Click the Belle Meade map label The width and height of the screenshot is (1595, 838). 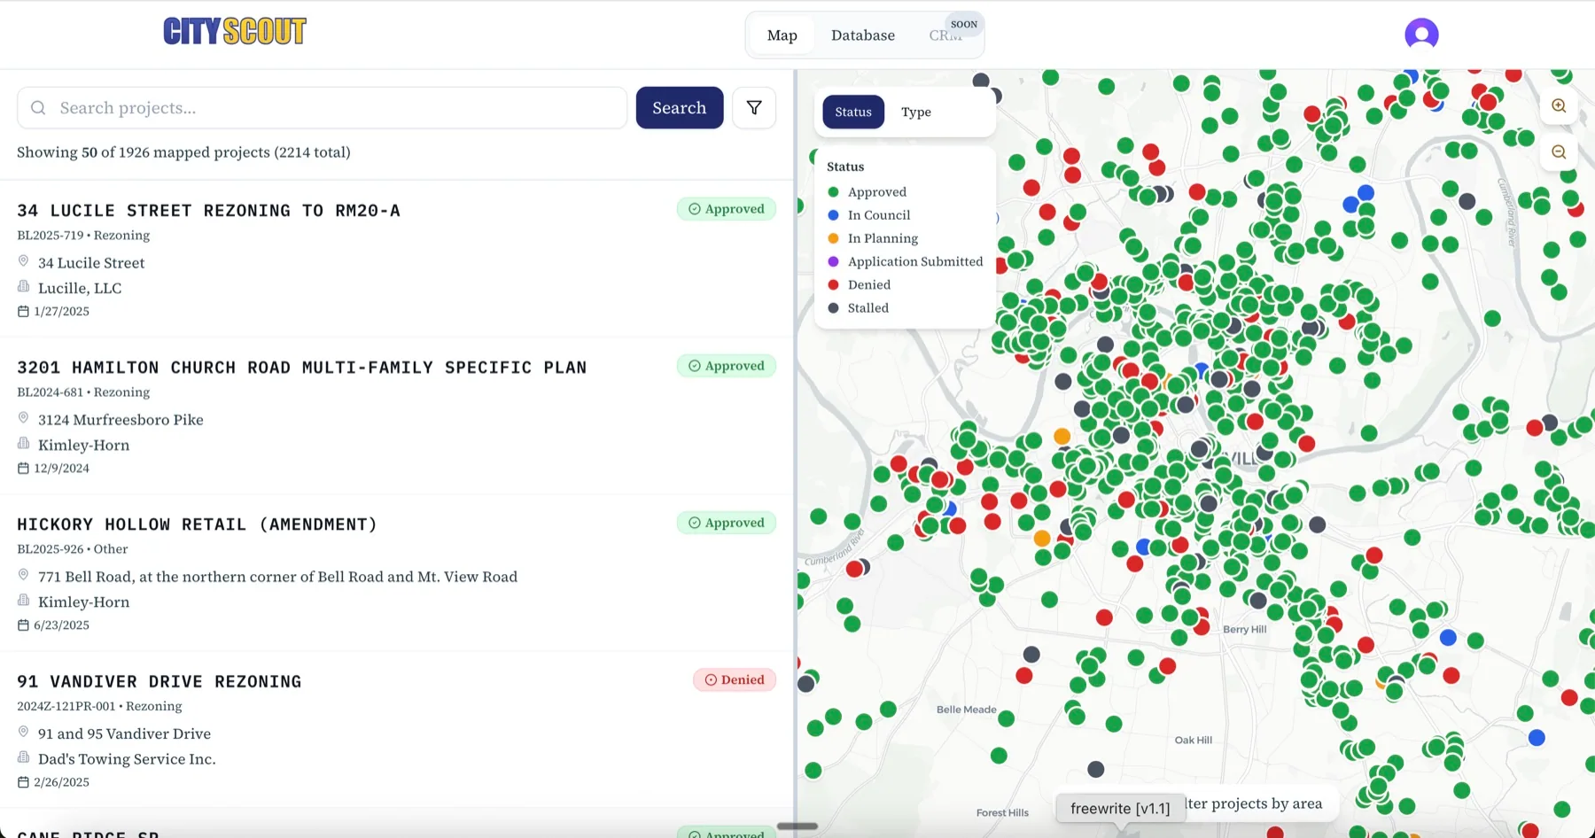coord(967,710)
